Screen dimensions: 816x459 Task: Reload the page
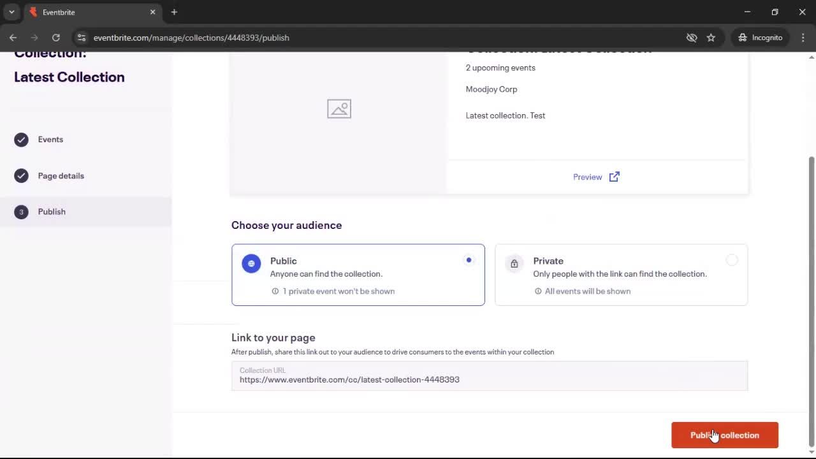[55, 38]
